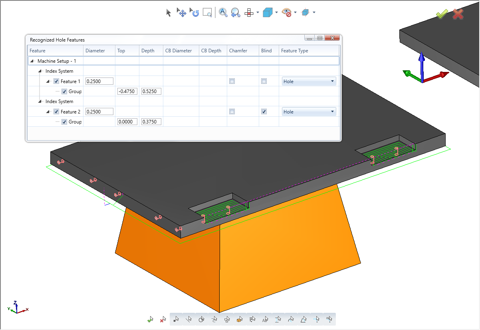Click the Zoom Previous icon
The width and height of the screenshot is (480, 330).
click(235, 12)
